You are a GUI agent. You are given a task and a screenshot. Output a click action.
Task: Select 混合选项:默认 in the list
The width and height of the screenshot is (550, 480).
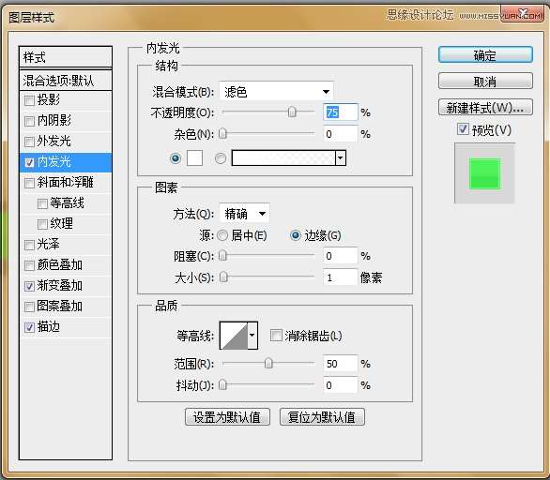click(66, 81)
